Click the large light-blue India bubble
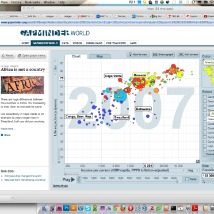The width and height of the screenshot is (214, 214). coord(120,95)
